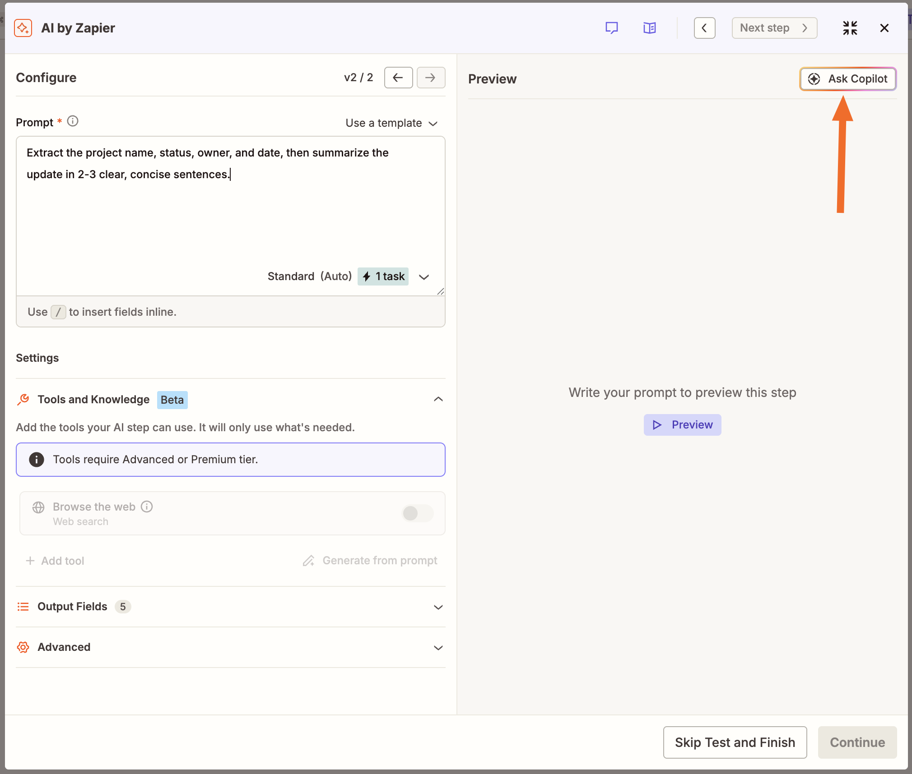Open the comments speech bubble icon

coord(611,28)
